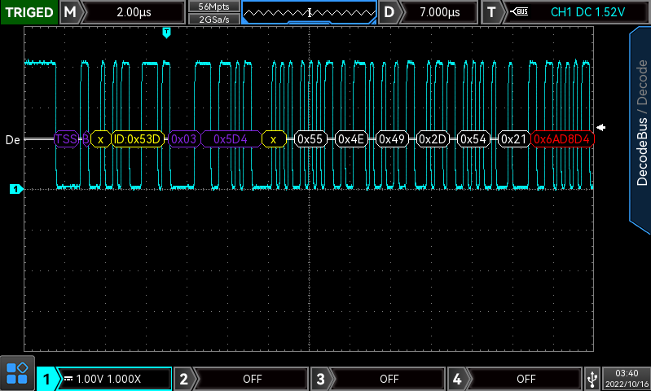Open the 2.00µs timebase setting

pos(134,12)
